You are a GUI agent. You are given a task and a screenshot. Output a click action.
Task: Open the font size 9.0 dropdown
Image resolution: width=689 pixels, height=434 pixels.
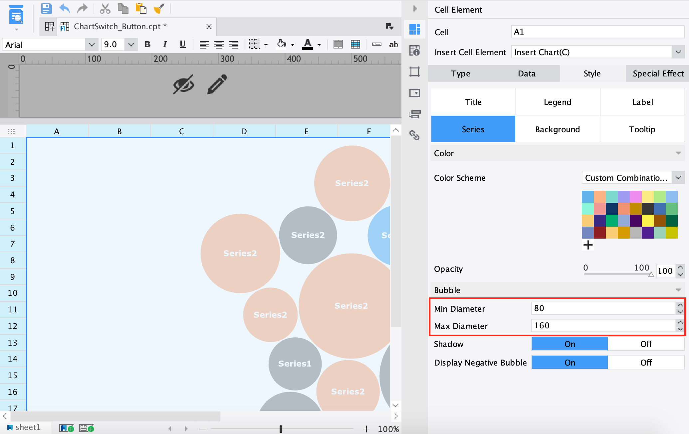pyautogui.click(x=131, y=45)
